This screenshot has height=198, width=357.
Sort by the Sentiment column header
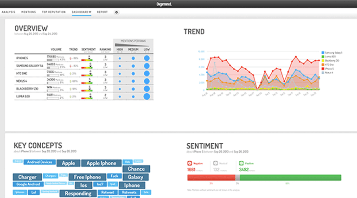click(x=89, y=50)
